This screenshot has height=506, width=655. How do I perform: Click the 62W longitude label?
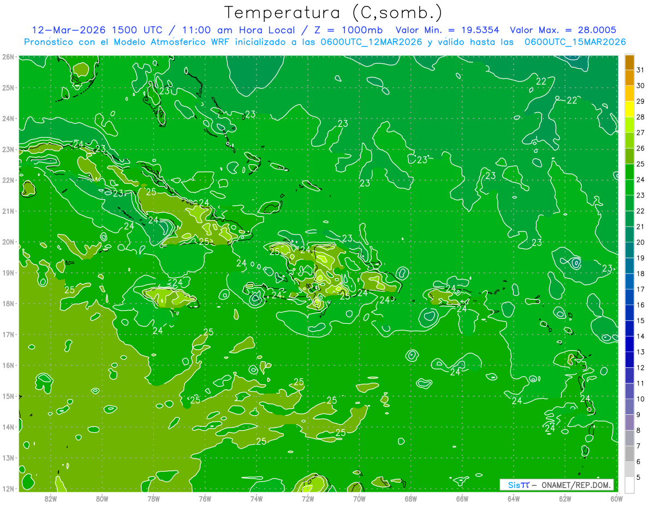(x=565, y=498)
